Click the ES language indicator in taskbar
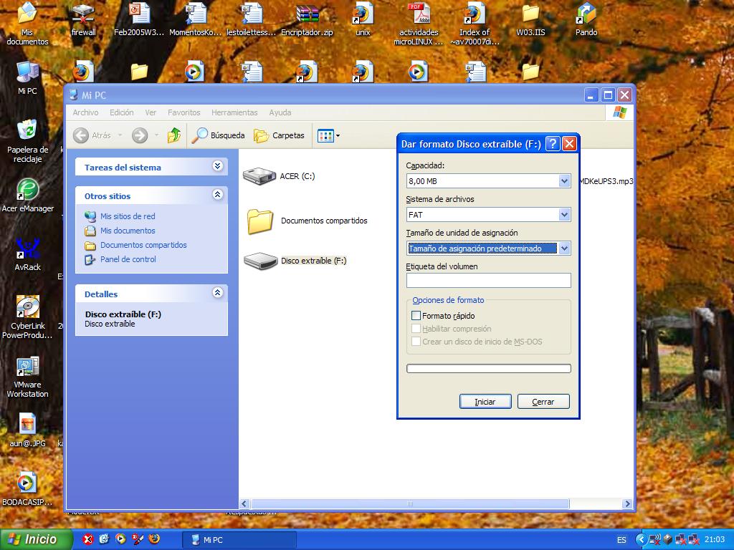 coord(621,540)
